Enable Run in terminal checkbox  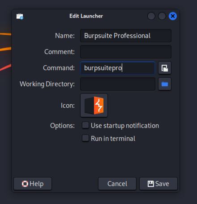click(x=86, y=138)
